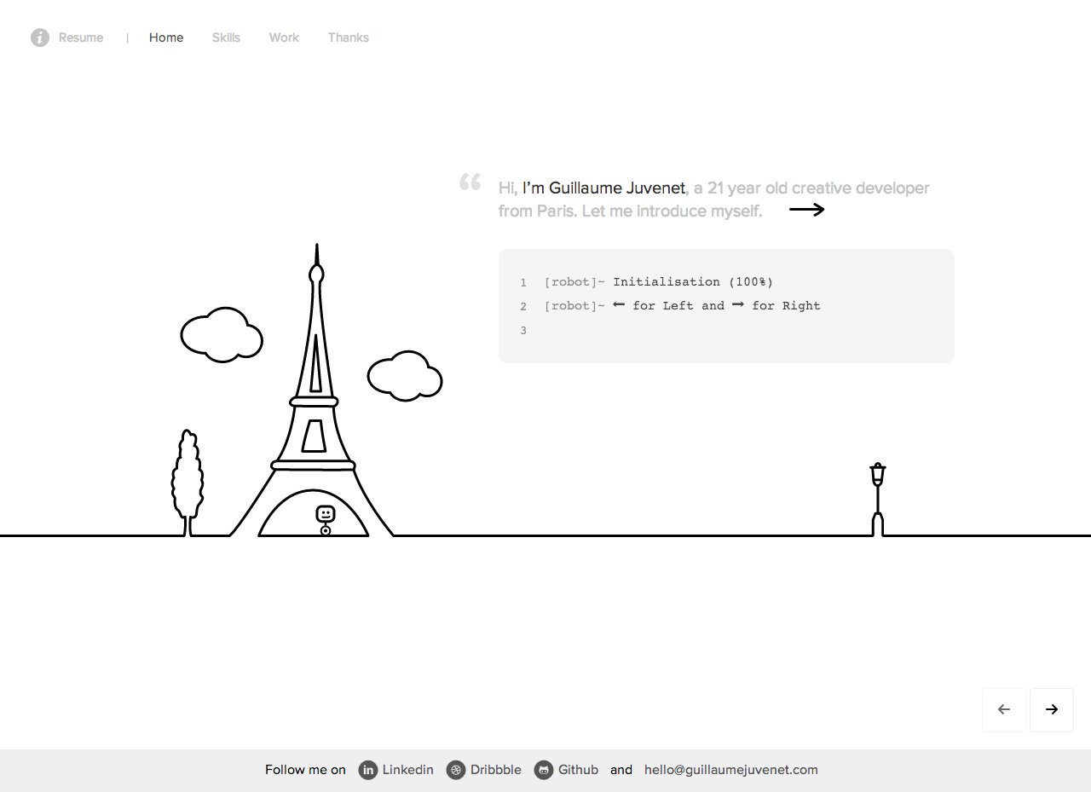1091x792 pixels.
Task: Switch to the Work section
Action: tap(283, 38)
